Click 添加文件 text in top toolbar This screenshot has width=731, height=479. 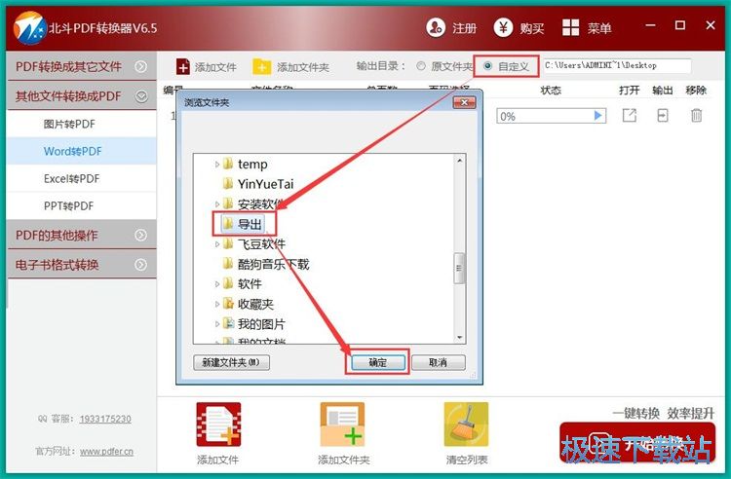click(215, 67)
